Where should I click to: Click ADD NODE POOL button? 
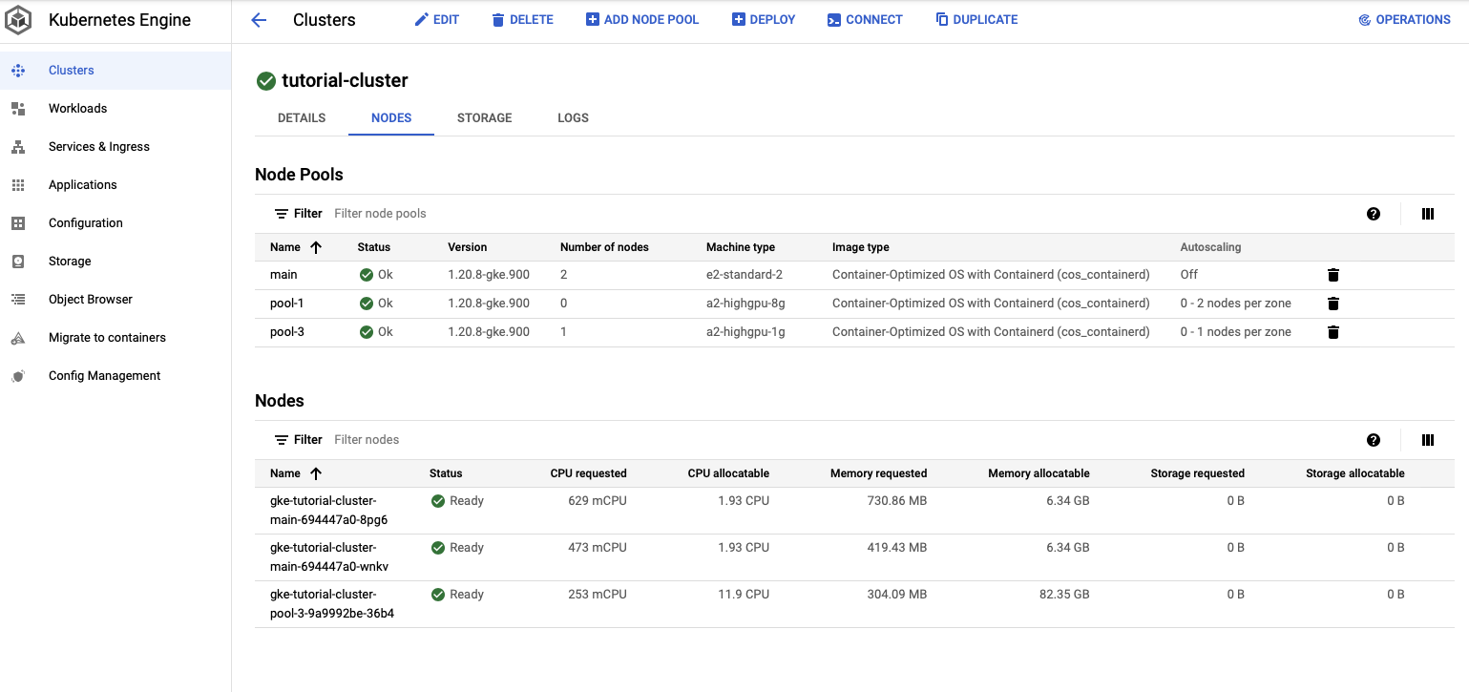pyautogui.click(x=642, y=20)
